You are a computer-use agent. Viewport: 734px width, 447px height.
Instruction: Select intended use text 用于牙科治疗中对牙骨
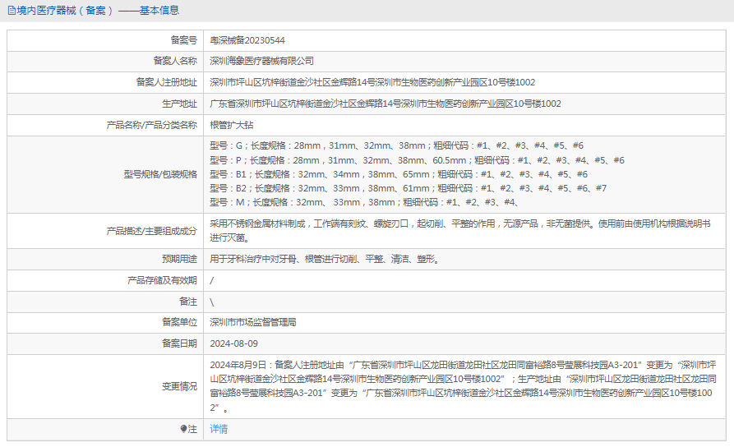(325, 259)
